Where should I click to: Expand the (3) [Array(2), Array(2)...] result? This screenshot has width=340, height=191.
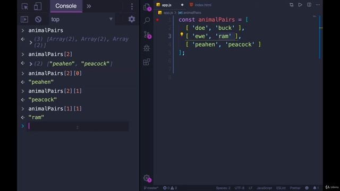pyautogui.click(x=31, y=42)
